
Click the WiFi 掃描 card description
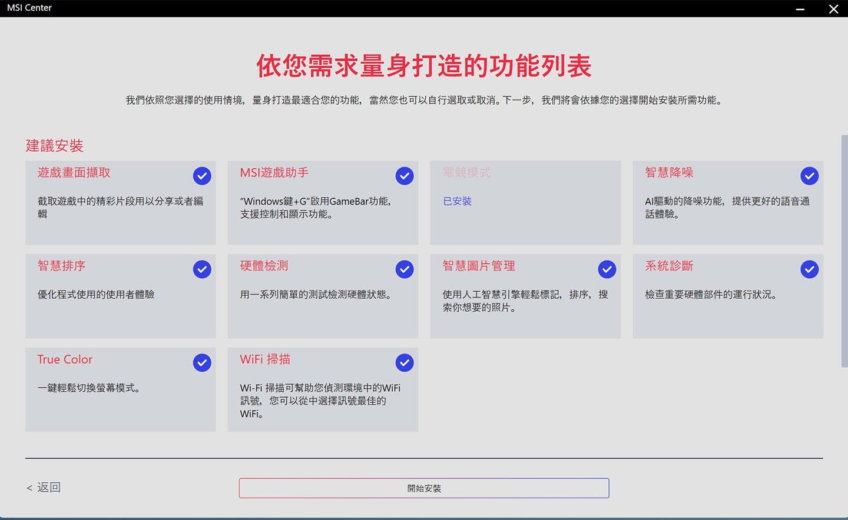coord(320,401)
